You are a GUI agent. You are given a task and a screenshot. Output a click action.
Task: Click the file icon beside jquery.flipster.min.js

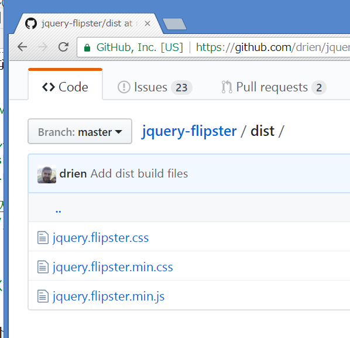point(43,296)
